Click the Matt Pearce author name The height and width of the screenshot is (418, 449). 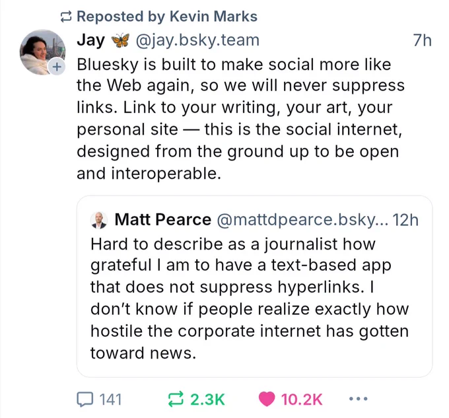click(x=163, y=220)
